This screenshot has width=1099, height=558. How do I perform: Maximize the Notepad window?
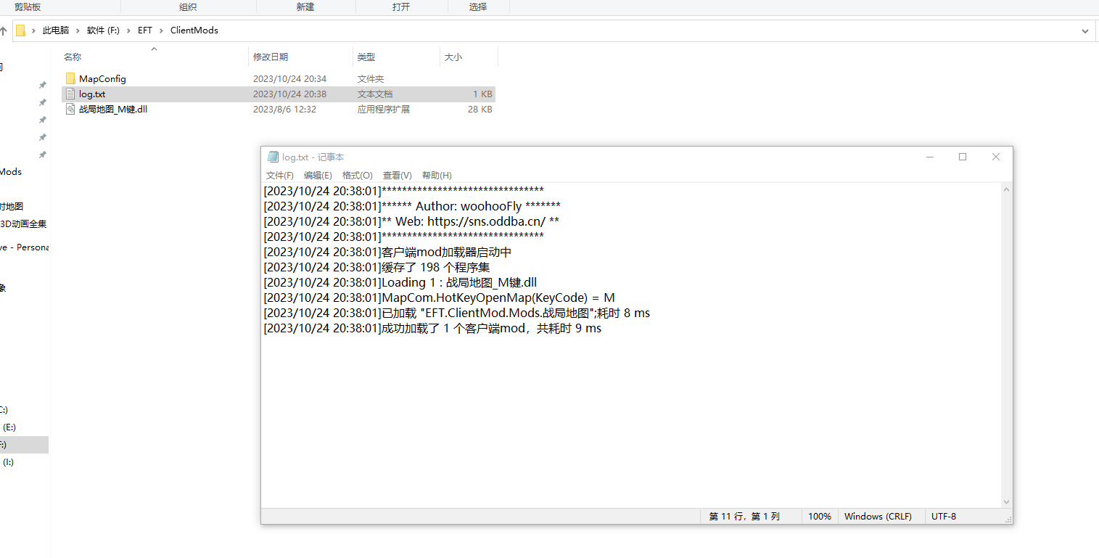963,157
